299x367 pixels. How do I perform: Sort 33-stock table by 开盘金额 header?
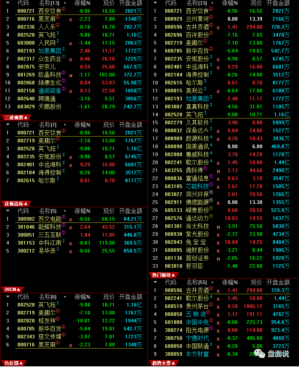click(x=278, y=3)
